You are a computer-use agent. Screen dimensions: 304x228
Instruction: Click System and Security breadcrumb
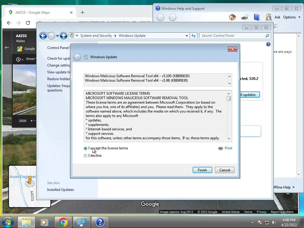tap(96, 36)
